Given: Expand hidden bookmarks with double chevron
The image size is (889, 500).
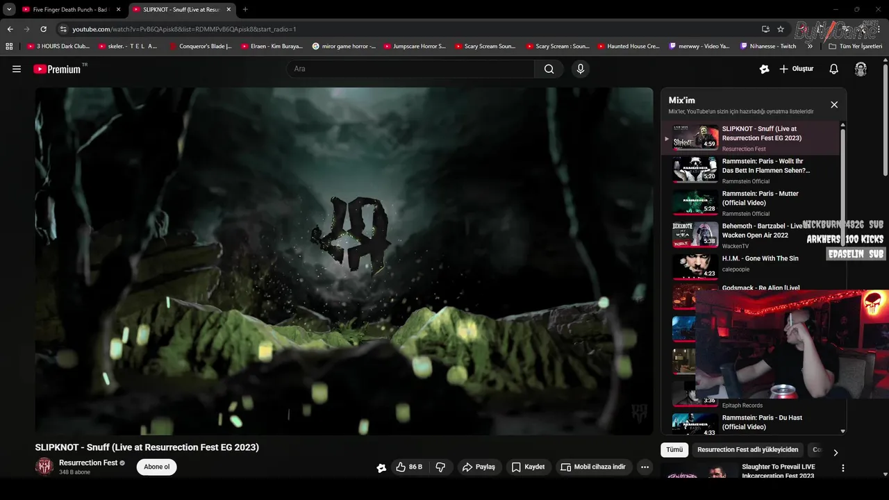Looking at the screenshot, I should tap(810, 47).
